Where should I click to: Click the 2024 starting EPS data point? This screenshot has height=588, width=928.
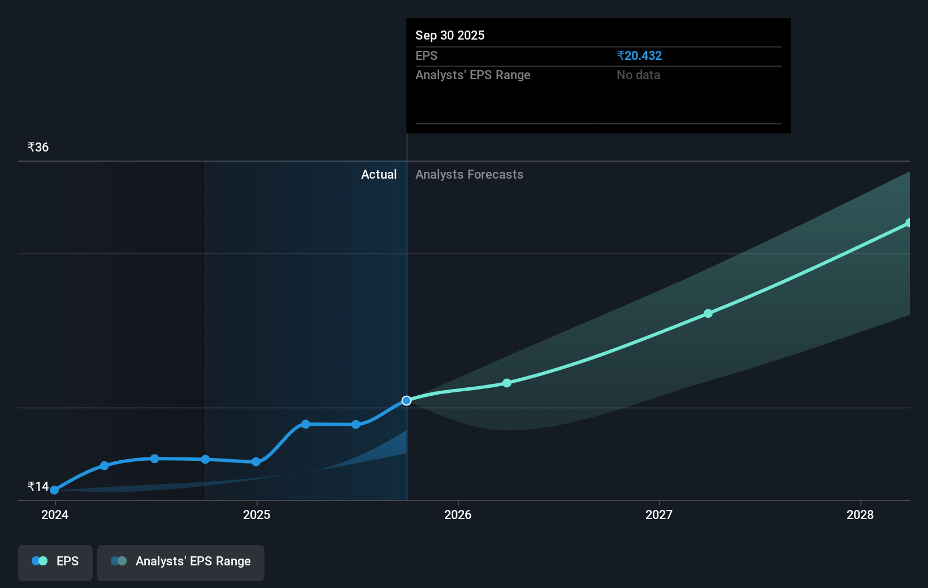point(54,490)
